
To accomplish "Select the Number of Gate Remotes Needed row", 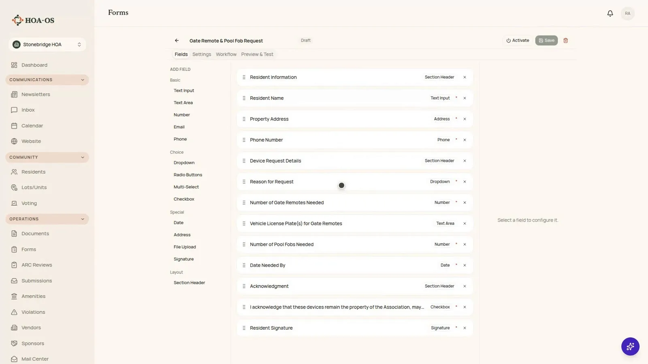I will pos(355,203).
